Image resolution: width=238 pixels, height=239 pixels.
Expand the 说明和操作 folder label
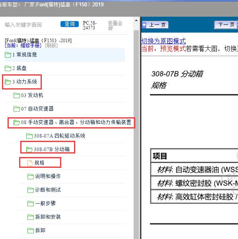tap(48, 176)
